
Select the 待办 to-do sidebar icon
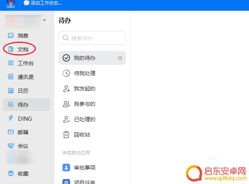coord(11,104)
